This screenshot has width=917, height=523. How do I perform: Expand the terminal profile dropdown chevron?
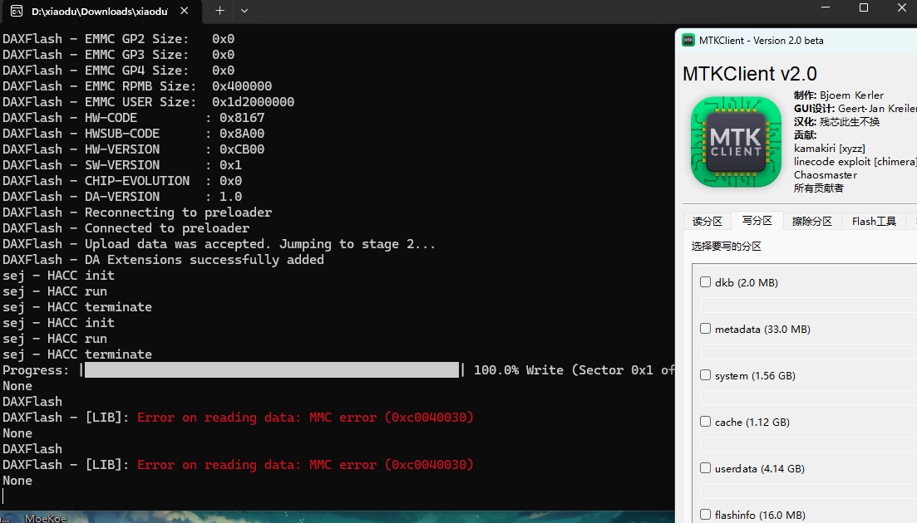(x=244, y=11)
